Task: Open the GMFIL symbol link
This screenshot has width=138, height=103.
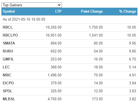Action: point(8,59)
